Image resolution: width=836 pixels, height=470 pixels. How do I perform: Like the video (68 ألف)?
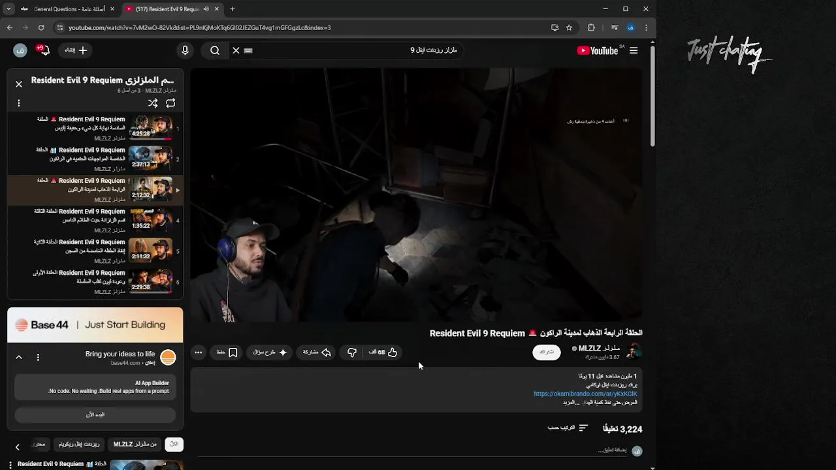click(x=383, y=352)
